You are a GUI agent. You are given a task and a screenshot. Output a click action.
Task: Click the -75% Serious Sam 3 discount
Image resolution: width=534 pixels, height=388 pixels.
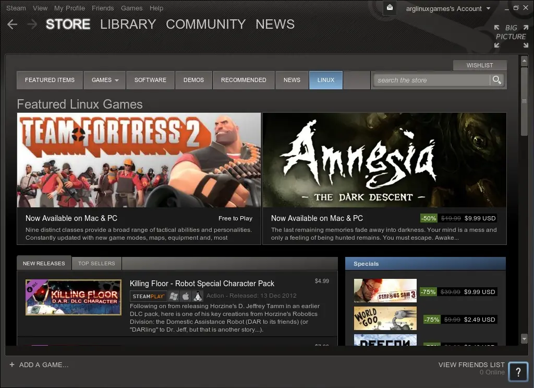[428, 292]
